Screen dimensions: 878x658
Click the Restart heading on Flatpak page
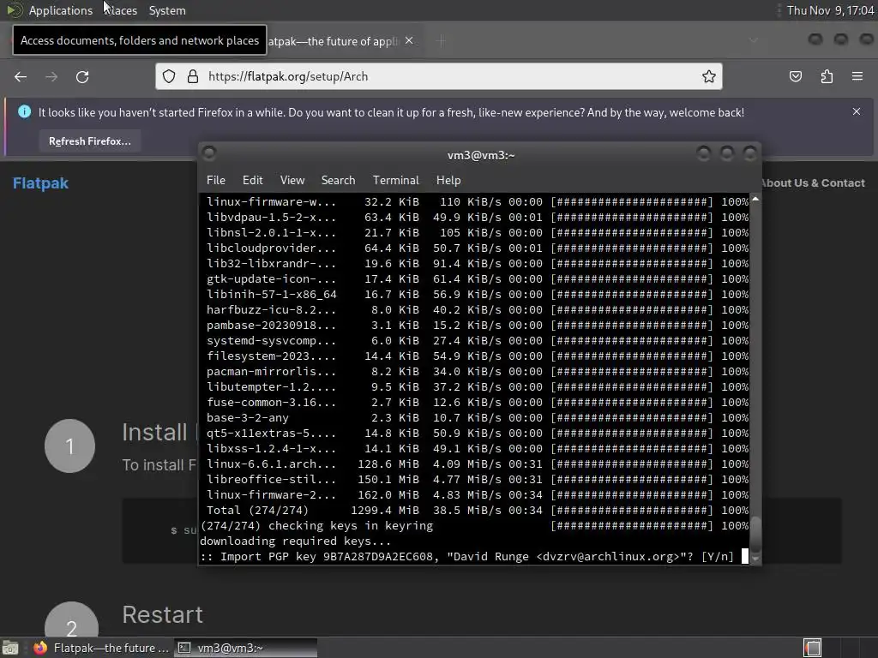(x=162, y=614)
